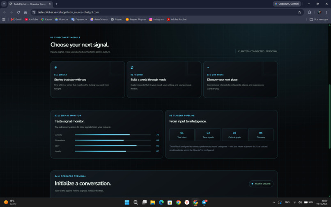Viewport: 331px width, 207px height.
Task: Open the Instagram bookmark
Action: (x=156, y=19)
